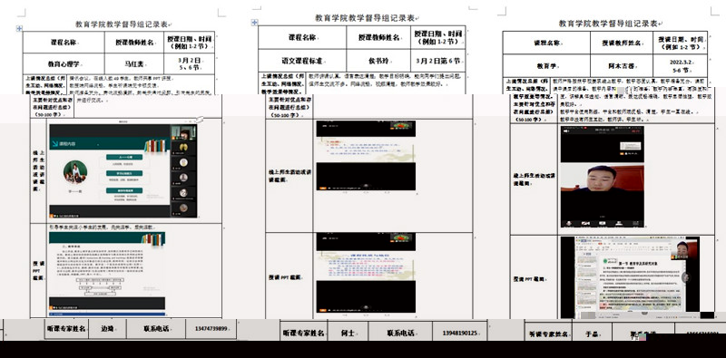Click phone number 13948190125 cell
The height and width of the screenshot is (358, 726).
459,333
